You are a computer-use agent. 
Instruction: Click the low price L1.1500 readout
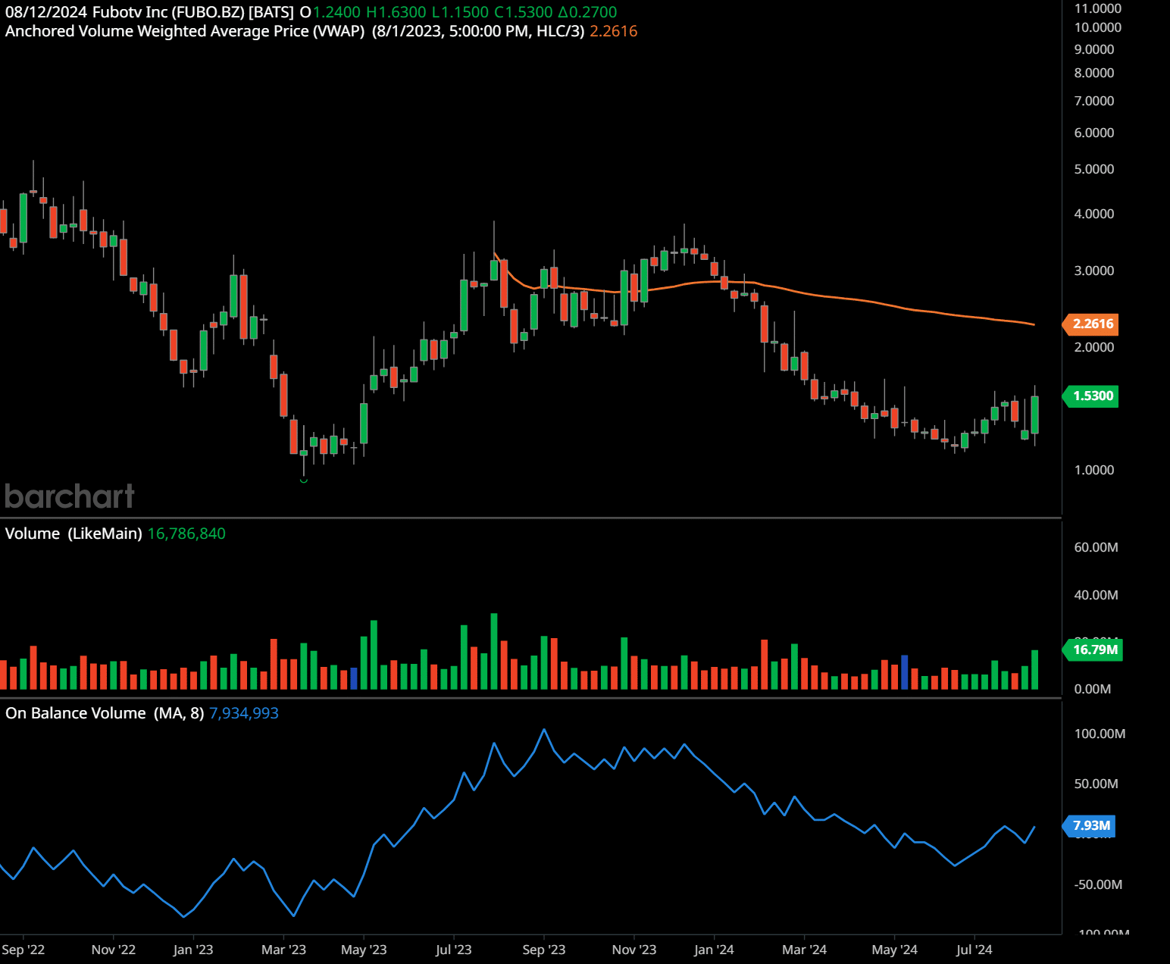(x=460, y=12)
